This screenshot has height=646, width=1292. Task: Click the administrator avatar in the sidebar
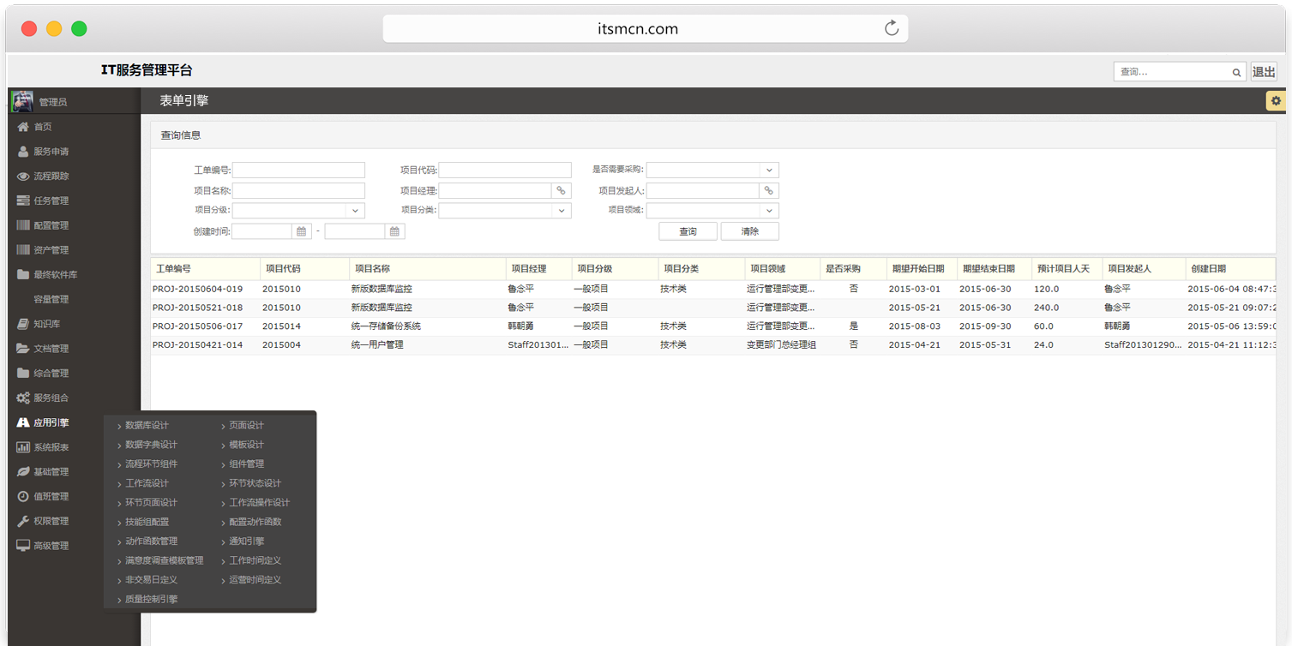click(x=22, y=101)
